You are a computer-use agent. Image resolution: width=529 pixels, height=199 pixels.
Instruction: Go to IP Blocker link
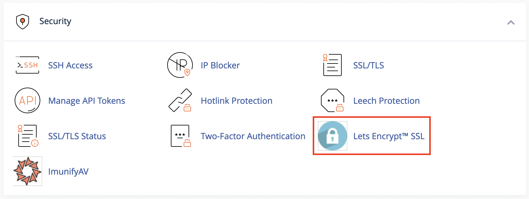[220, 65]
